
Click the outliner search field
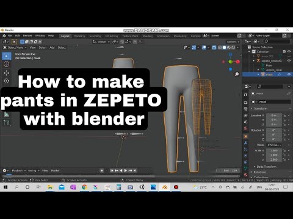277,41
